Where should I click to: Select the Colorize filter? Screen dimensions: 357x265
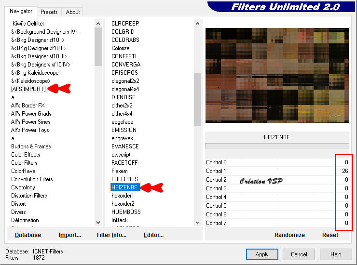point(121,48)
